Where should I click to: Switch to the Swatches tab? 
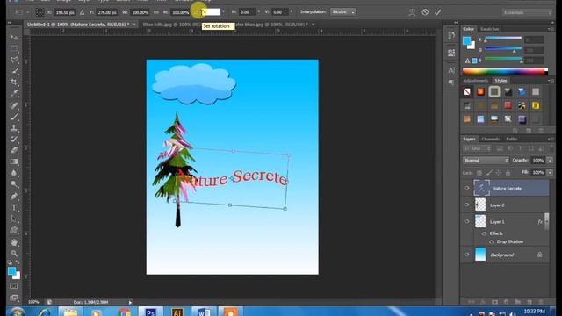pyautogui.click(x=490, y=29)
